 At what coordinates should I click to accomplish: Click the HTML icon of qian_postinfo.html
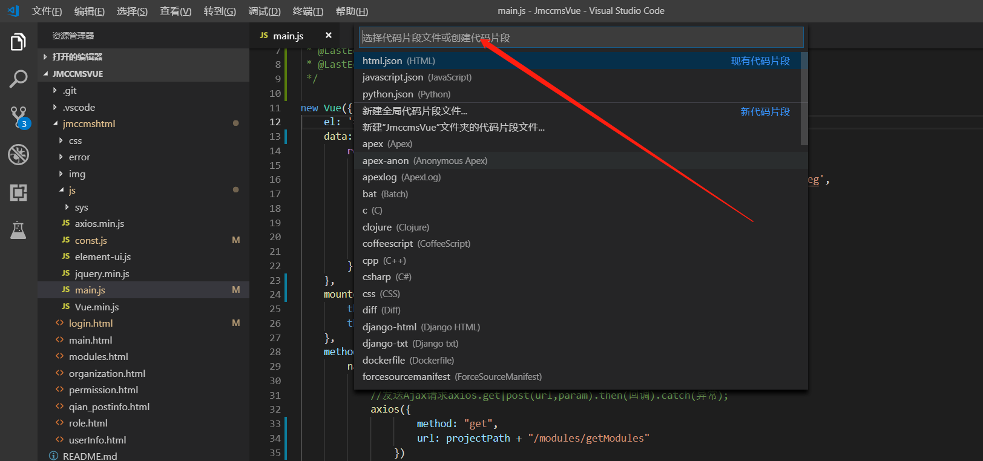point(59,407)
